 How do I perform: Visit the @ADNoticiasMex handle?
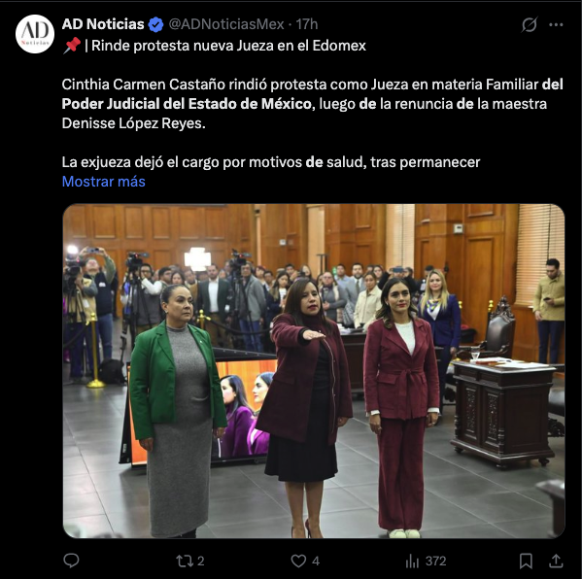(226, 24)
